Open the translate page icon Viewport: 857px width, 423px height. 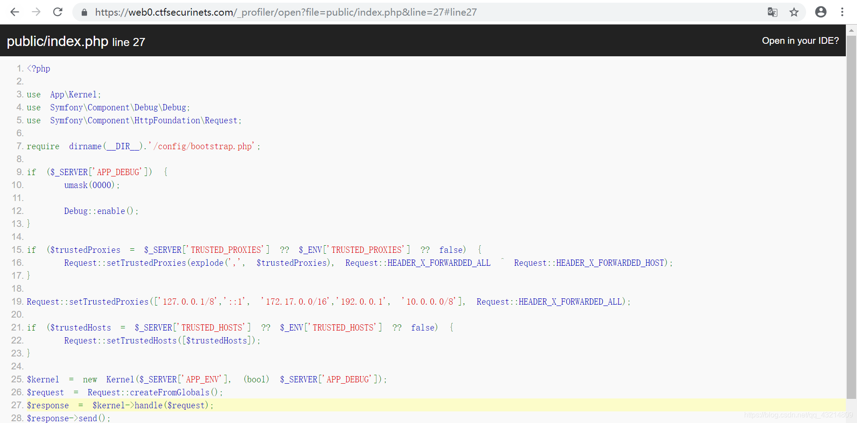click(x=773, y=12)
